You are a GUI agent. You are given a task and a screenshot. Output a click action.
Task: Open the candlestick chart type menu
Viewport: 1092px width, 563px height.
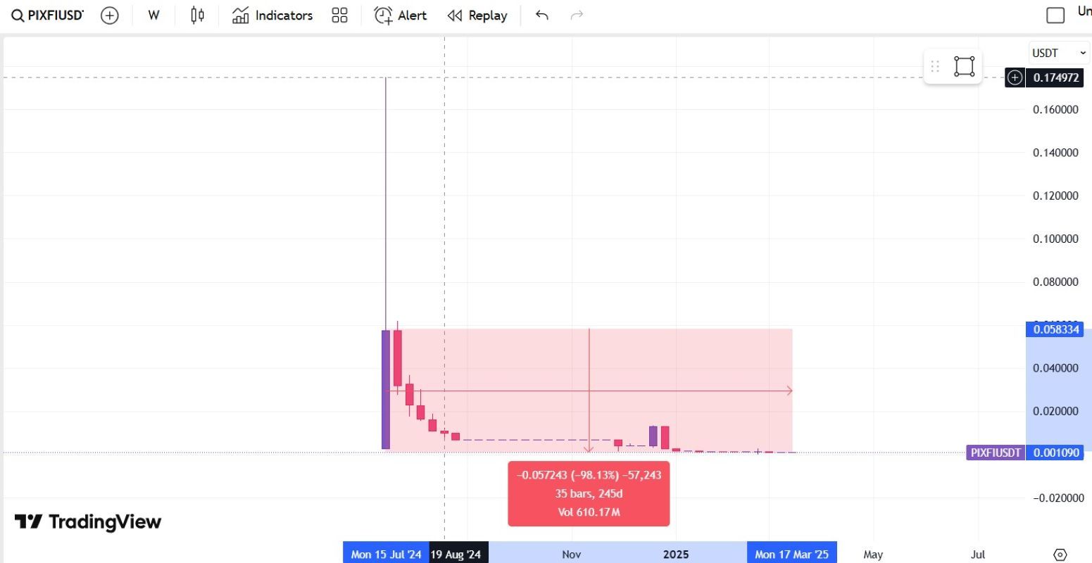click(198, 15)
